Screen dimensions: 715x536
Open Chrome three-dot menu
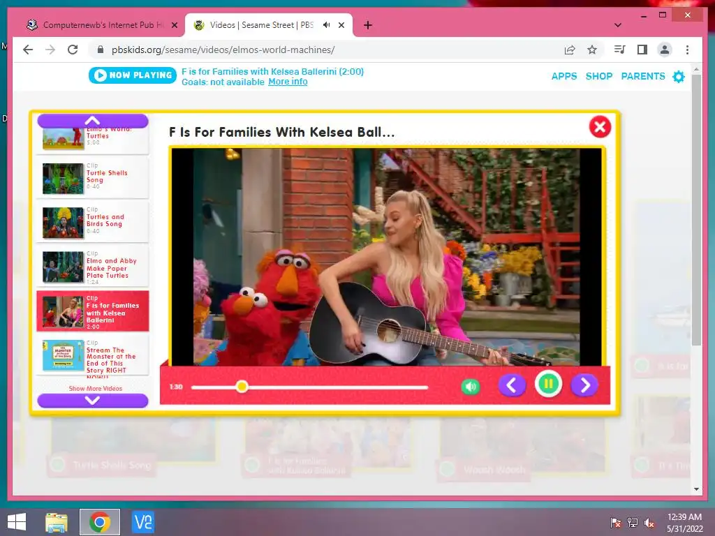click(x=687, y=50)
